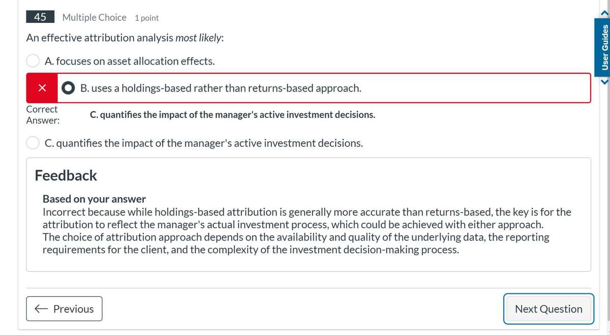Click the red X incorrect-answer icon

[x=43, y=88]
